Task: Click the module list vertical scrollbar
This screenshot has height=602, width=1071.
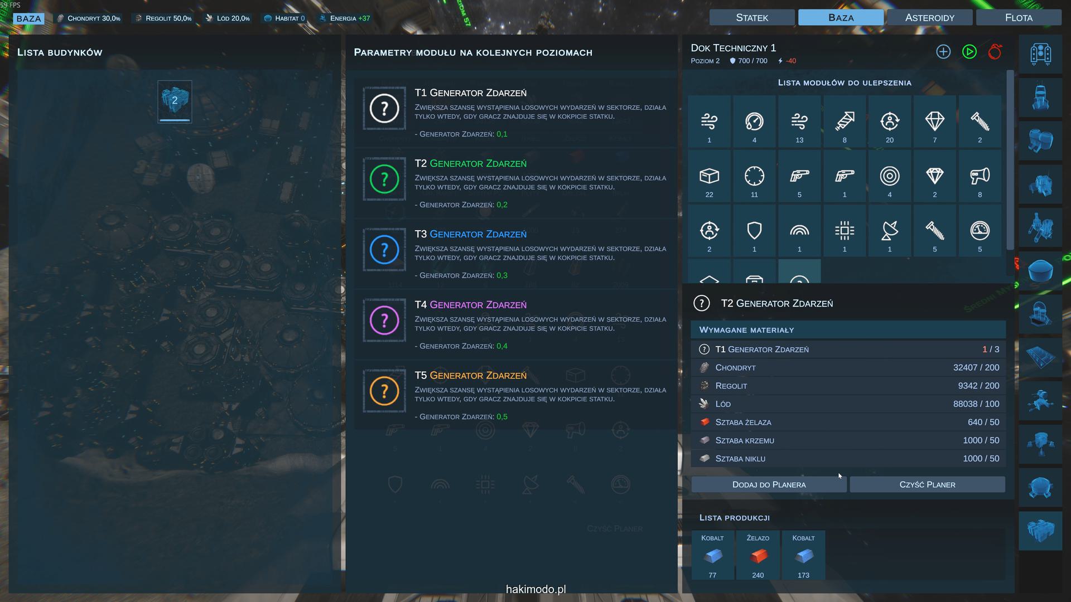Action: click(1010, 161)
